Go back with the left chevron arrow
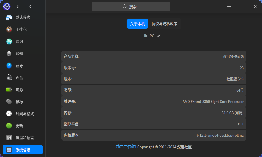Viewport: 262px width, 157px height. pos(30,7)
